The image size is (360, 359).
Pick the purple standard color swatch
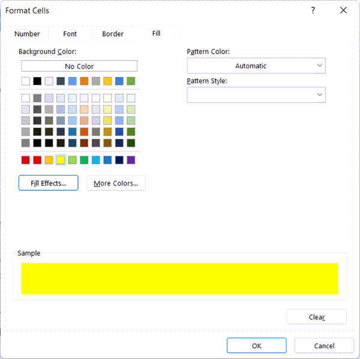131,160
